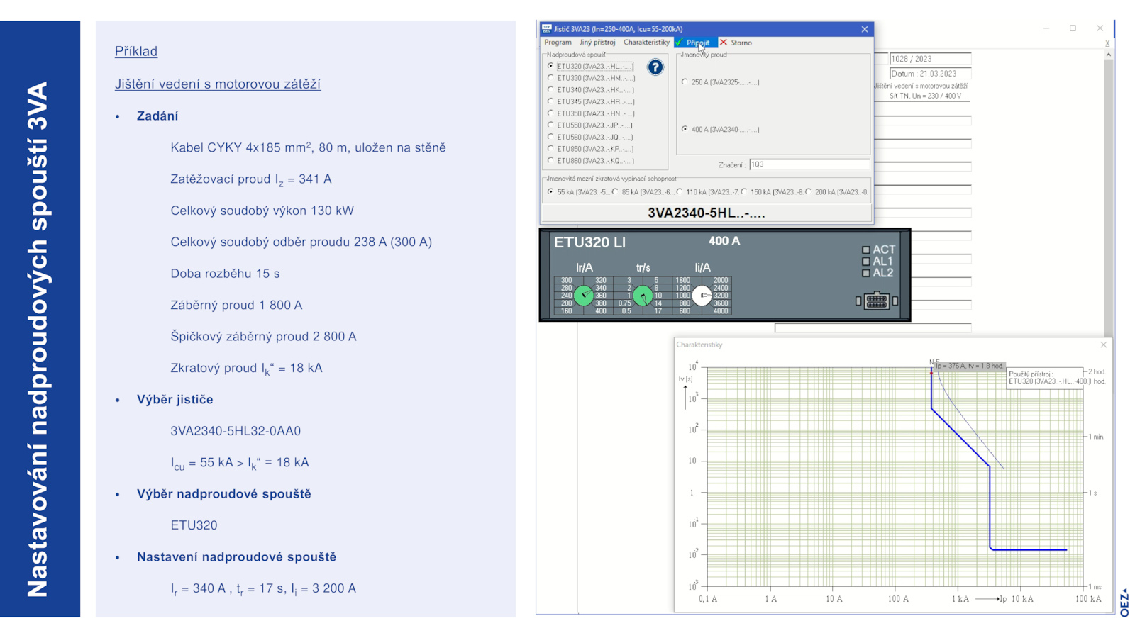
Task: Click the Jistič 3VA23 dialog title icon
Action: (x=546, y=29)
